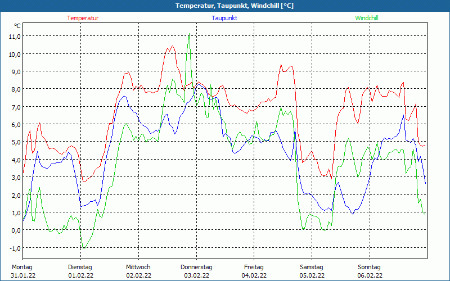450x281 pixels.
Task: Click the '°C' unit label on the axis
Action: tap(17, 26)
